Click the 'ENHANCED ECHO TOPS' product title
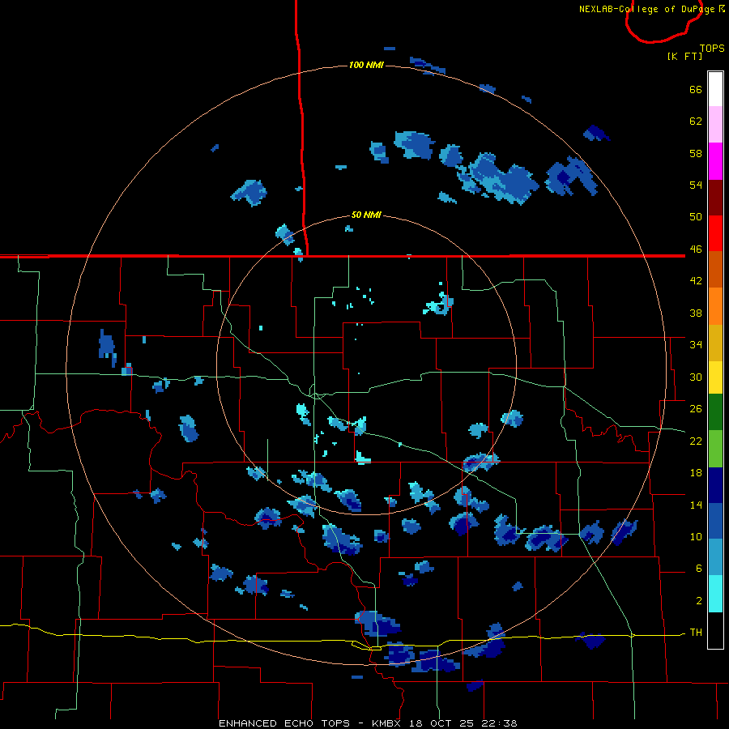This screenshot has height=729, width=729. point(284,723)
